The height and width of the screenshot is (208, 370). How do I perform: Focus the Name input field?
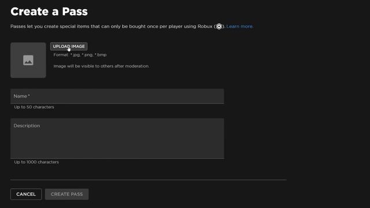(117, 96)
